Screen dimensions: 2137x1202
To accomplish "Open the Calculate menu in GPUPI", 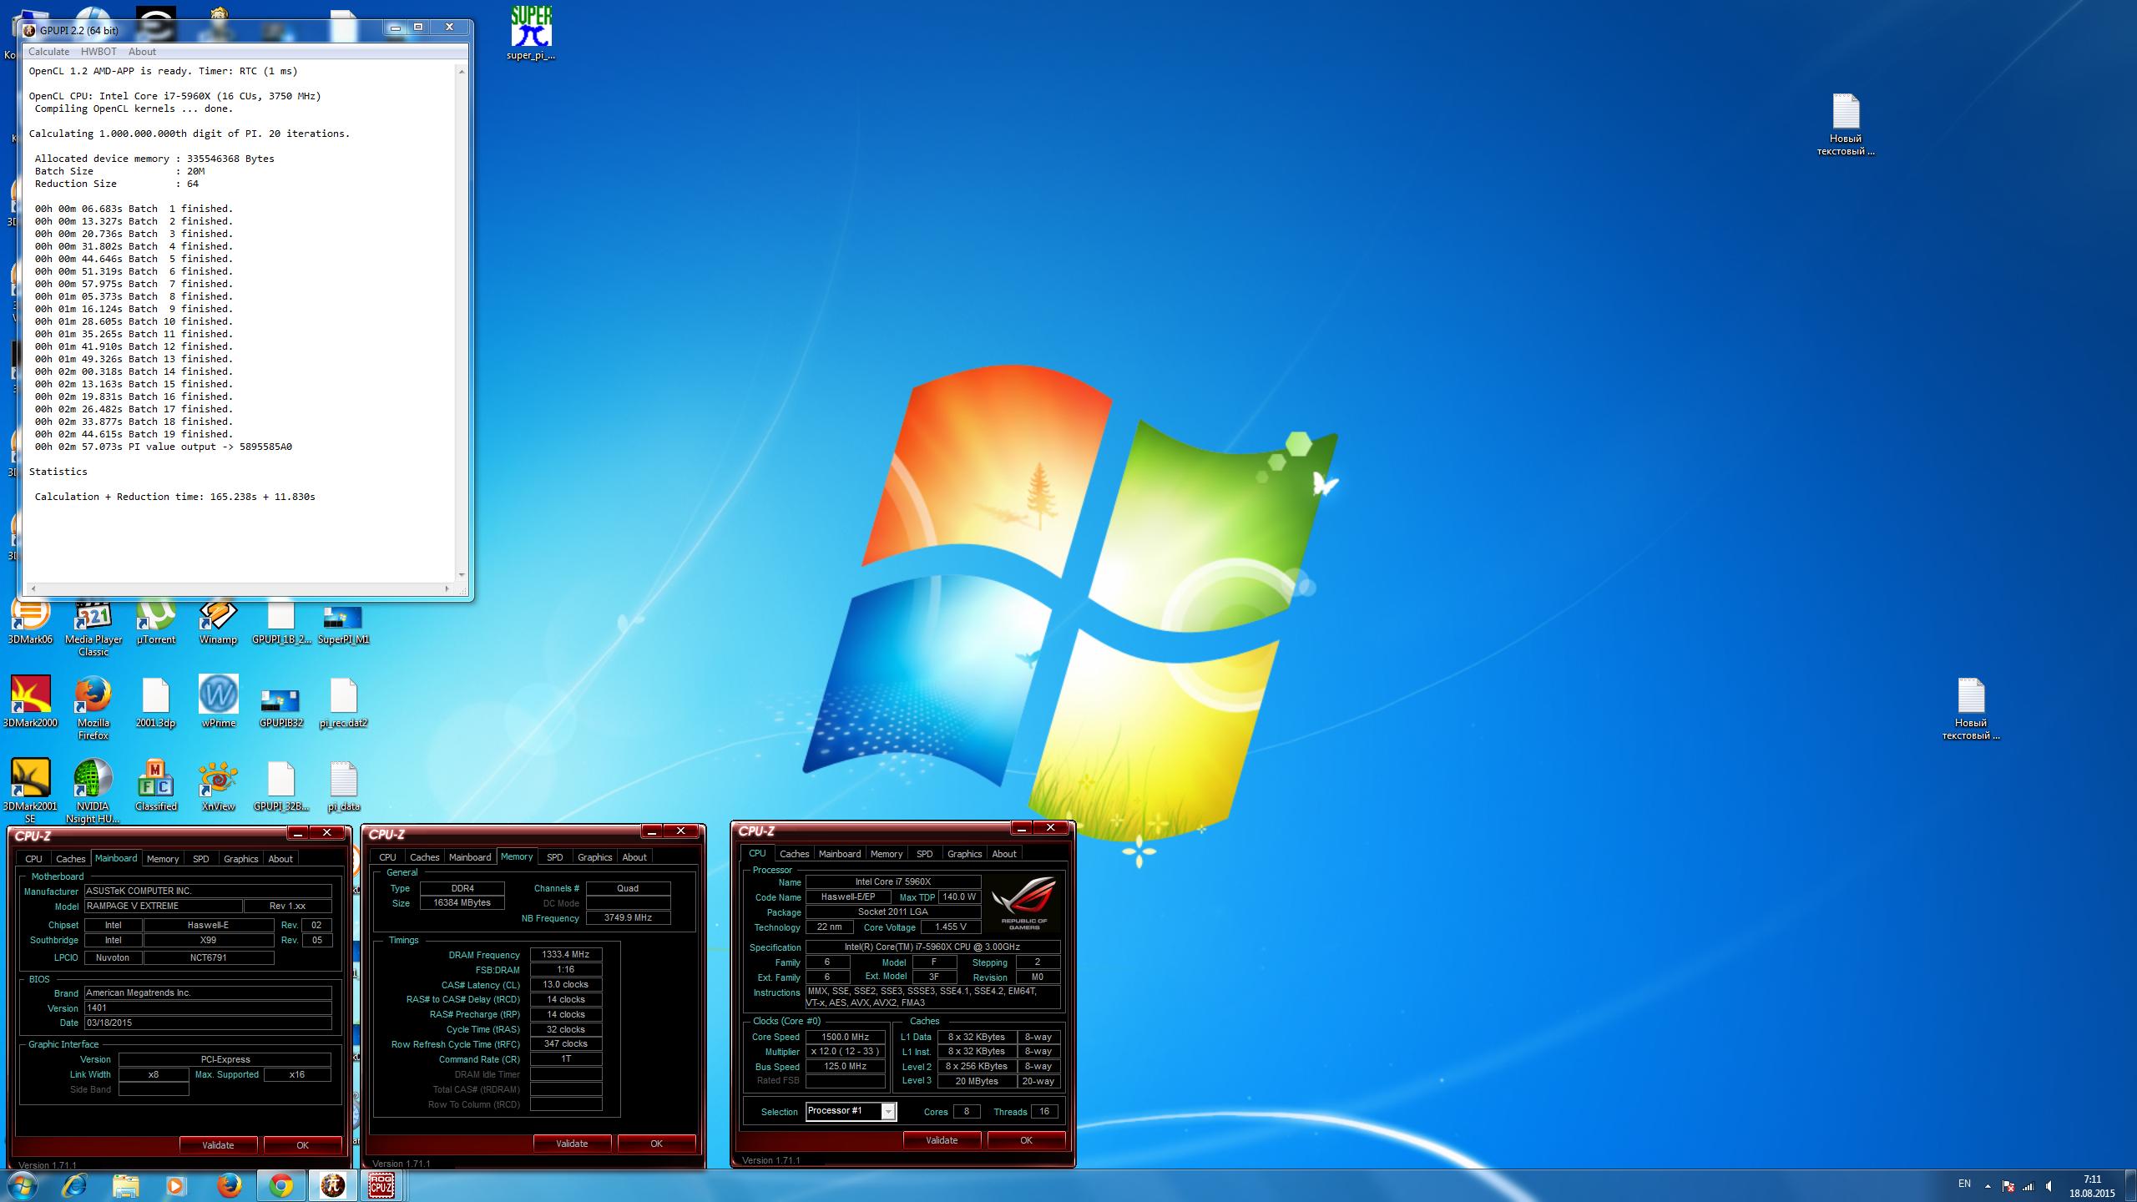I will click(48, 52).
